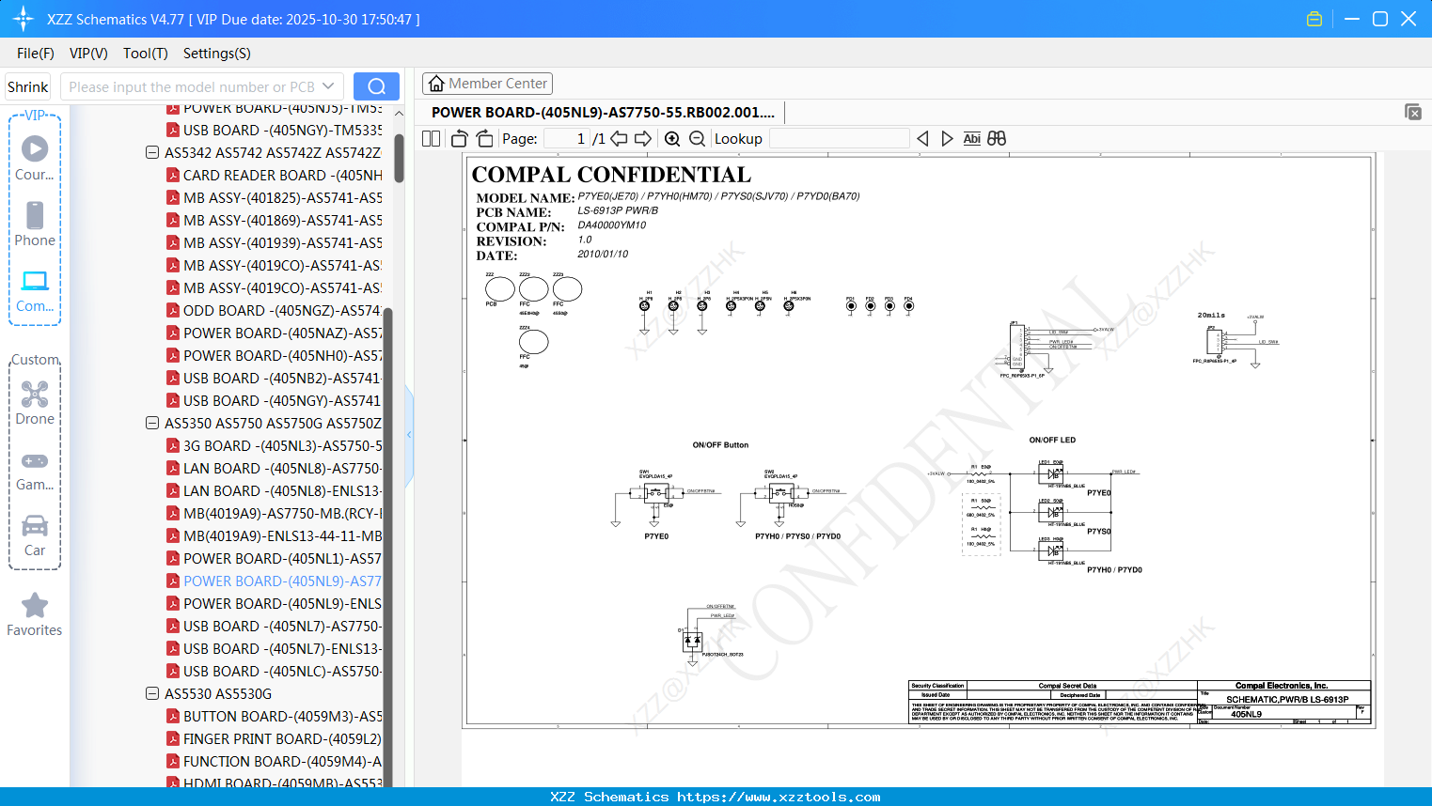Click the home icon of Member Center
This screenshot has width=1432, height=806.
coord(436,84)
